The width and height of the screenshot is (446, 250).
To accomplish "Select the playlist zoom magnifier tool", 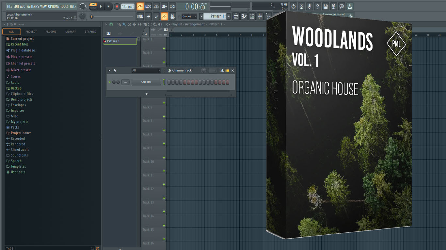I will (x=155, y=24).
